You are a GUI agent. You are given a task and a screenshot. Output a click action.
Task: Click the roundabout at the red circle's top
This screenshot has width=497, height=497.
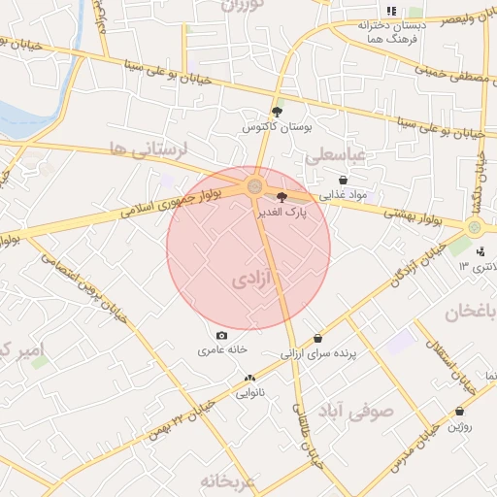point(254,186)
